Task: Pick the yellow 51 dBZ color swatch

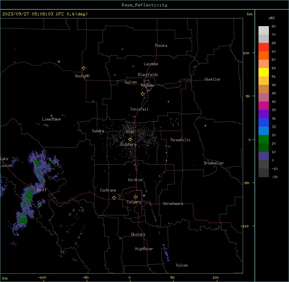Action: click(264, 72)
